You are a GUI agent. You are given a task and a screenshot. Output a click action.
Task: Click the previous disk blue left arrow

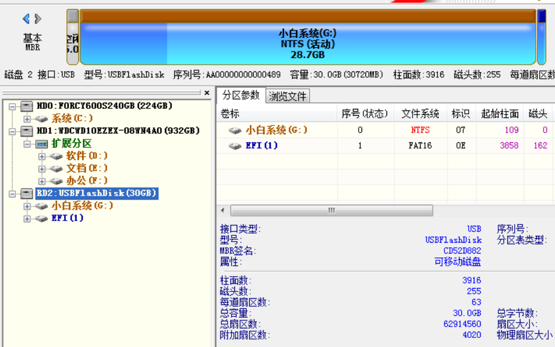26,19
